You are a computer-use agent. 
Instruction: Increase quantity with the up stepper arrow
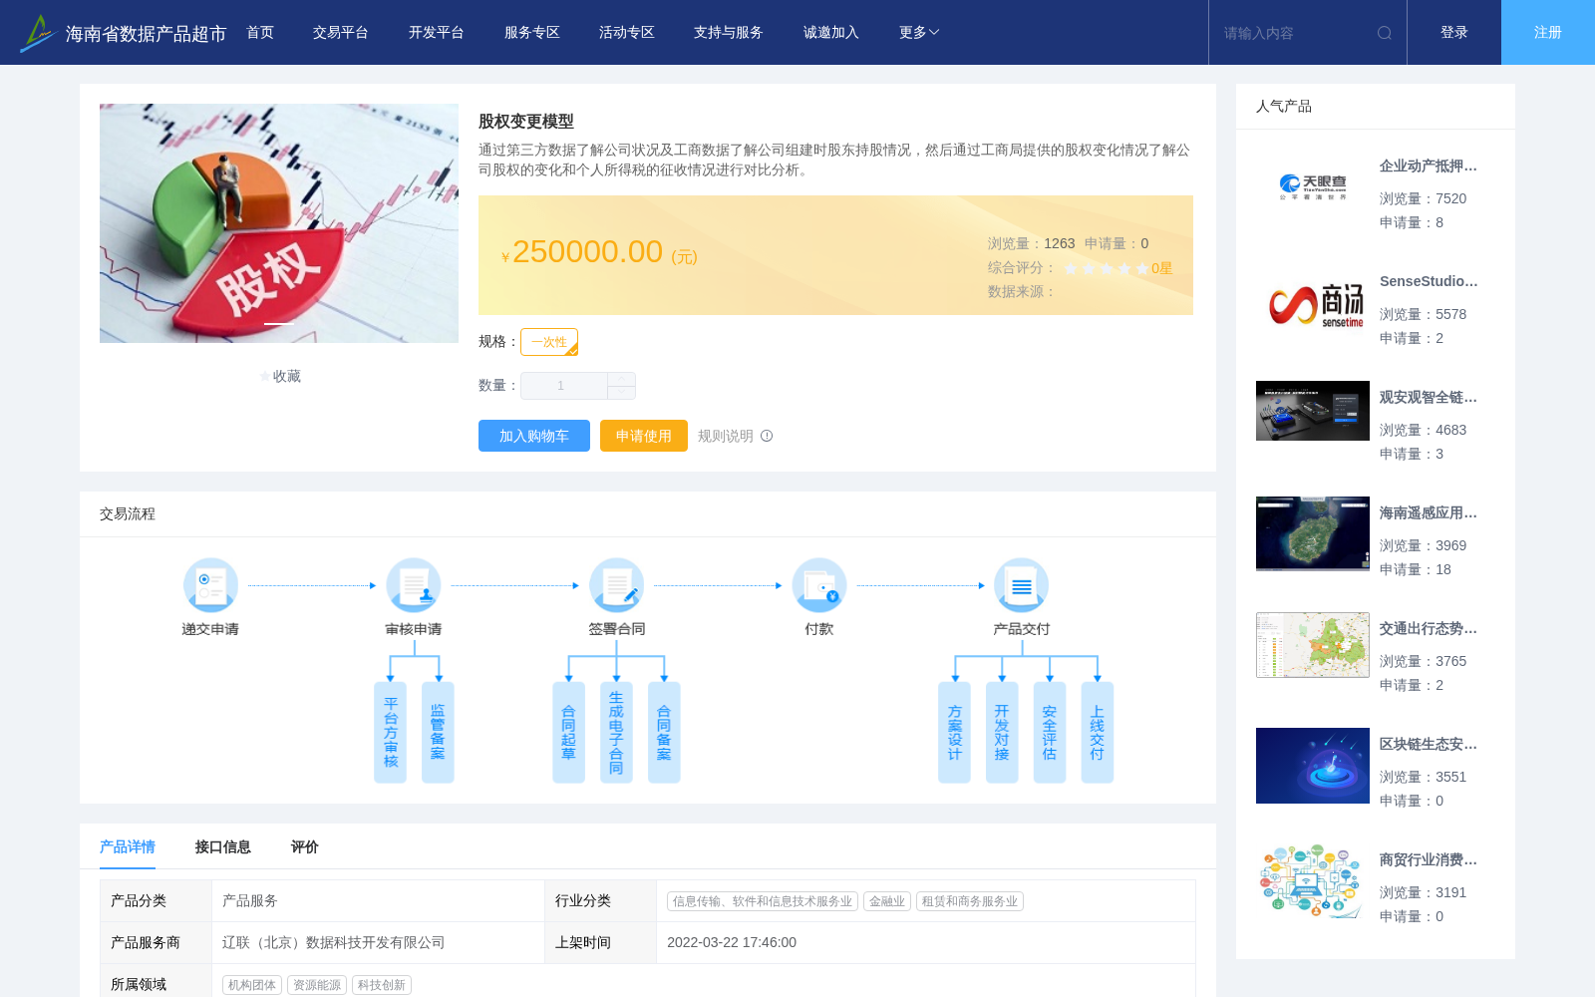[x=622, y=379]
